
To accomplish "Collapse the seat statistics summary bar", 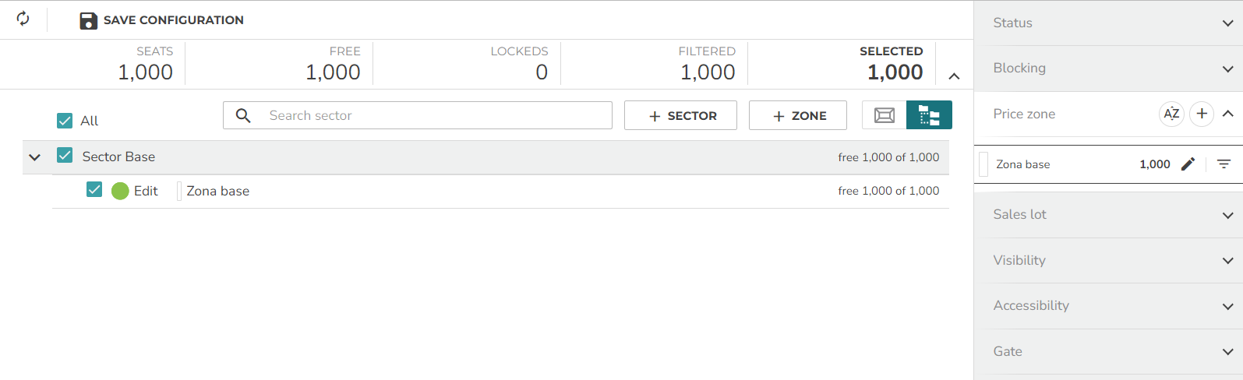I will [x=954, y=76].
